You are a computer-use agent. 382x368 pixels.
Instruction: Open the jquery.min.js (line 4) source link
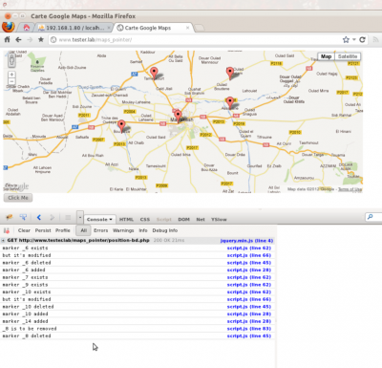246,241
